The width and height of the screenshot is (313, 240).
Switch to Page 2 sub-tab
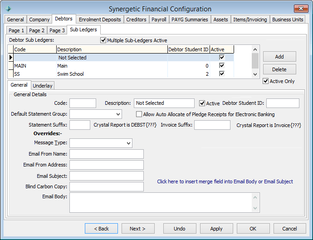[37, 30]
